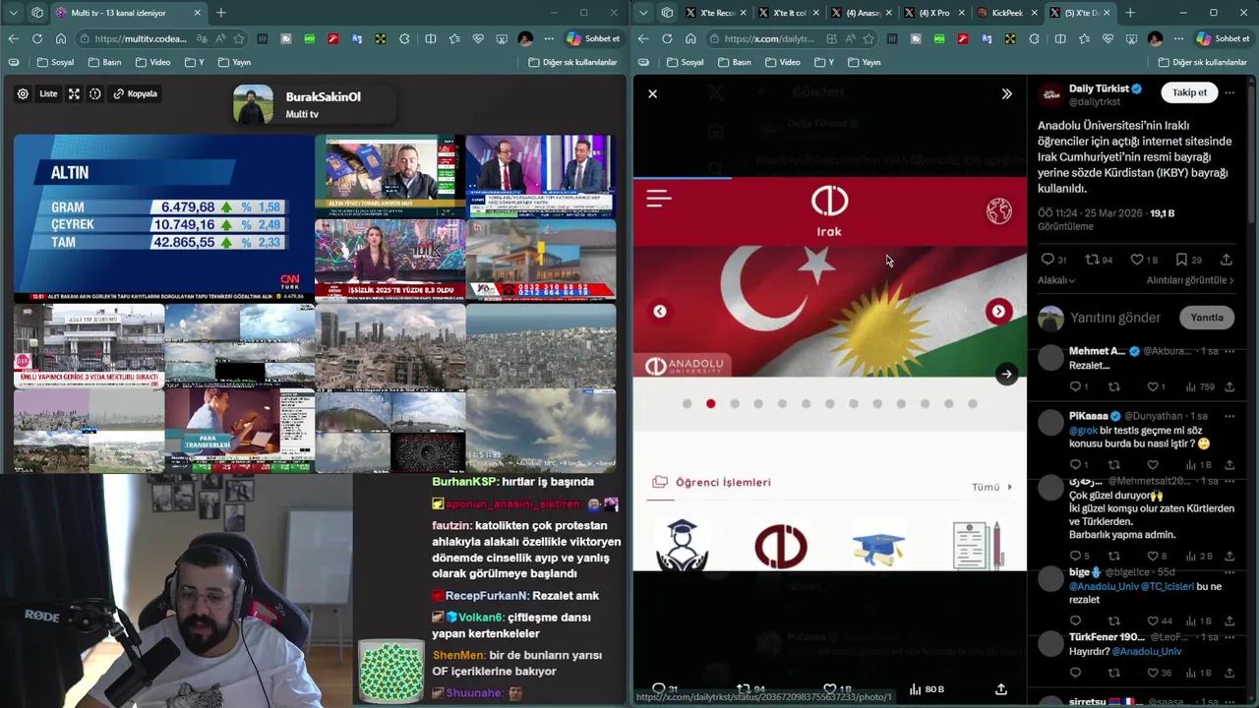Screen dimensions: 1259x708
Task: Favorite the x.com page with the star
Action: [x=869, y=38]
